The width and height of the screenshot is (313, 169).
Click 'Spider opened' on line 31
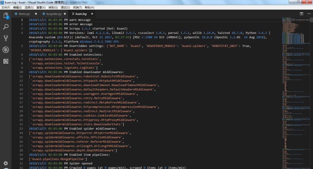pos(81,163)
